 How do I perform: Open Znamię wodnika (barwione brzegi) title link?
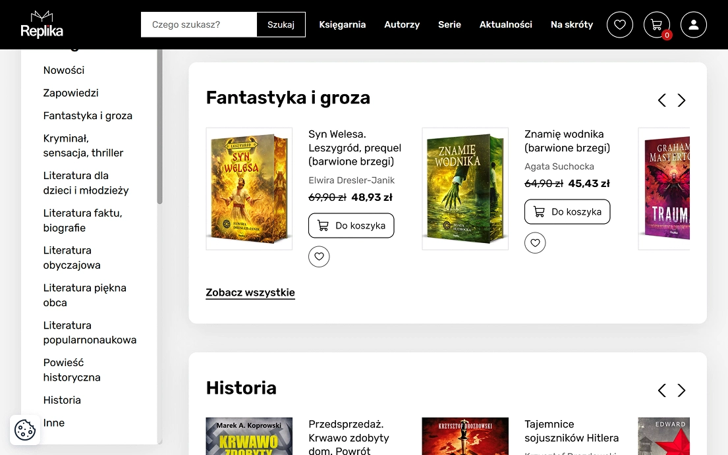point(567,141)
